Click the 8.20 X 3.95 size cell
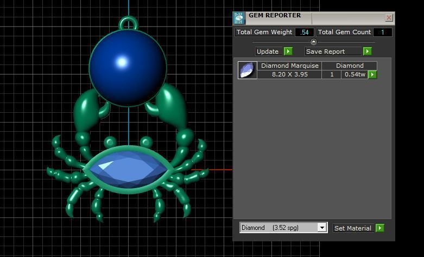This screenshot has height=257, width=424. tap(289, 74)
